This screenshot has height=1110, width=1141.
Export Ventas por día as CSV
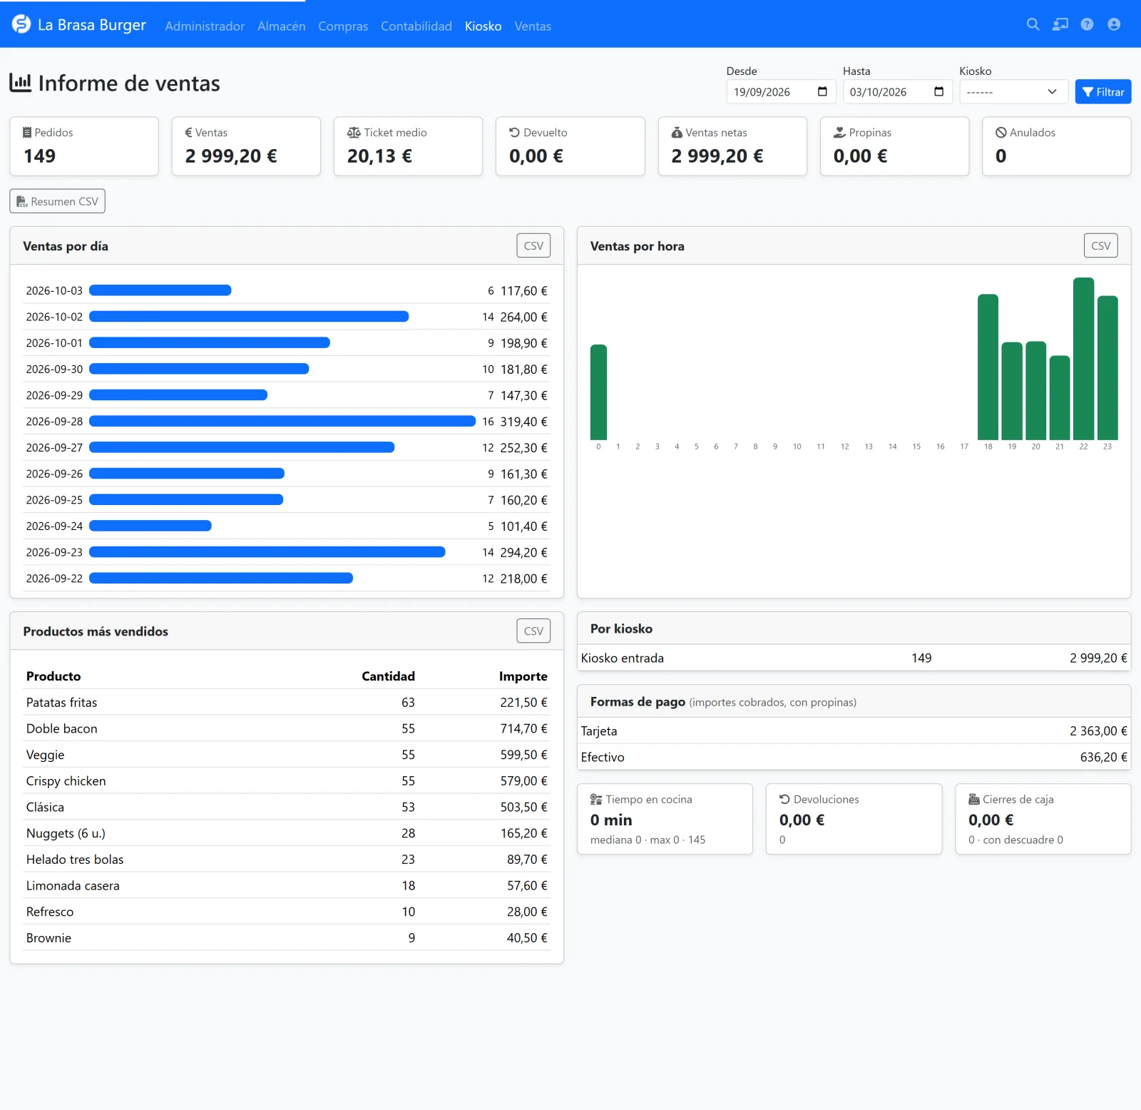(x=533, y=245)
